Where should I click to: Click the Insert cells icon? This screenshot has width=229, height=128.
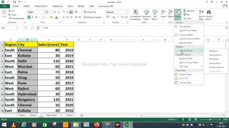point(163,12)
